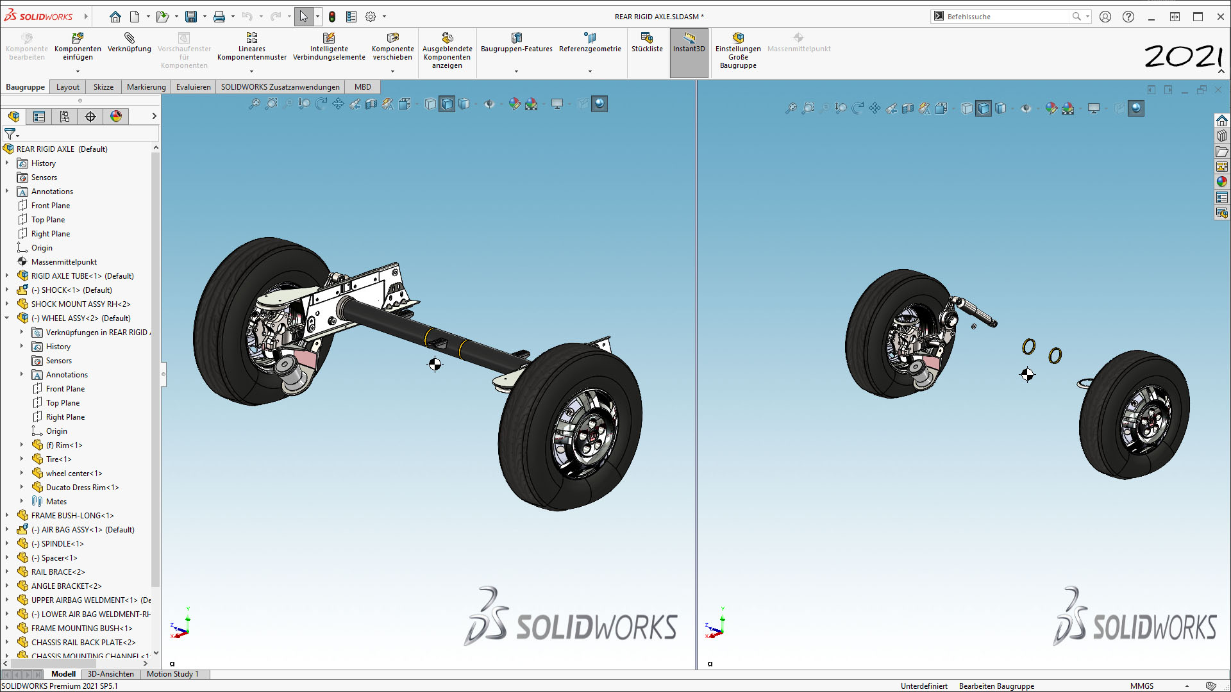Expand the Rim<1> component node

tap(22, 445)
